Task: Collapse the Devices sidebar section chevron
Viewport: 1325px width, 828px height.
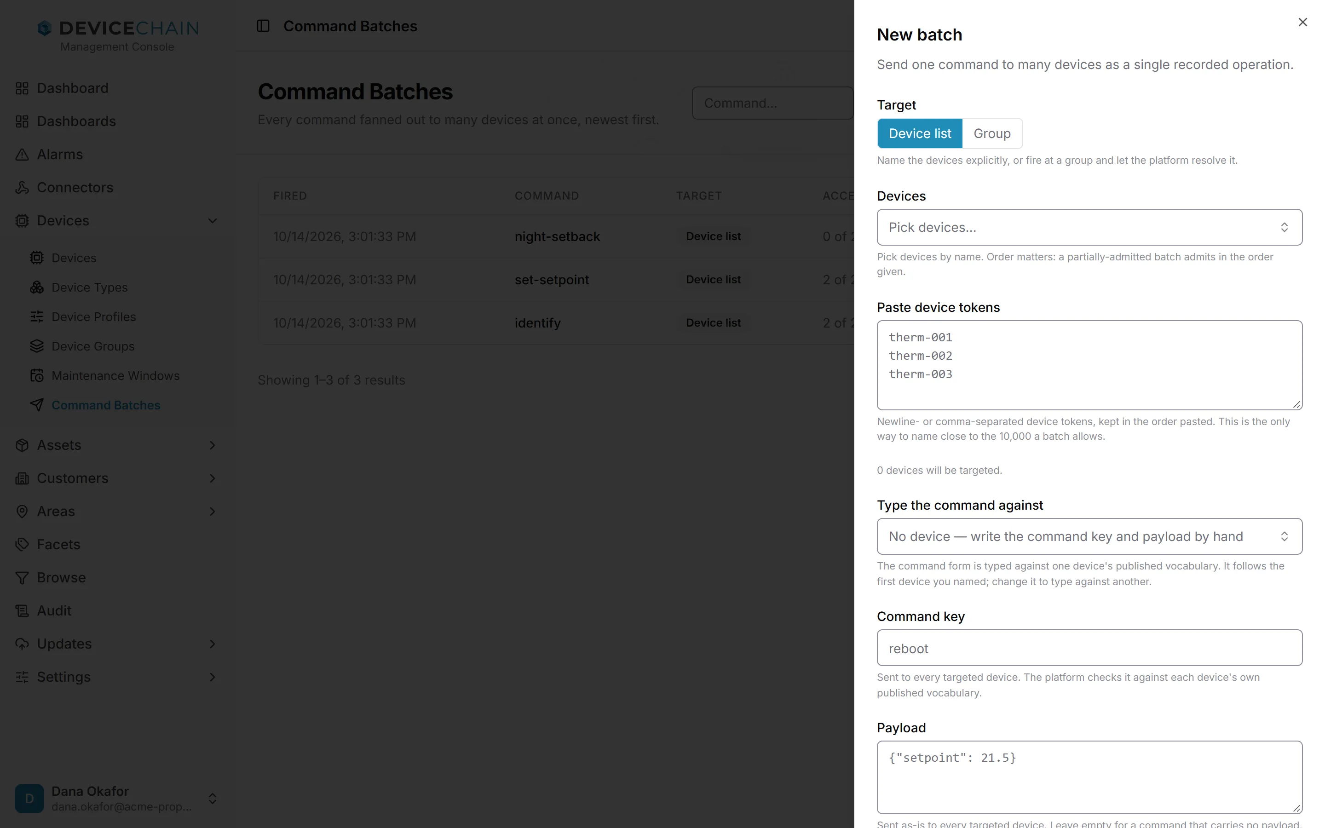Action: 213,221
